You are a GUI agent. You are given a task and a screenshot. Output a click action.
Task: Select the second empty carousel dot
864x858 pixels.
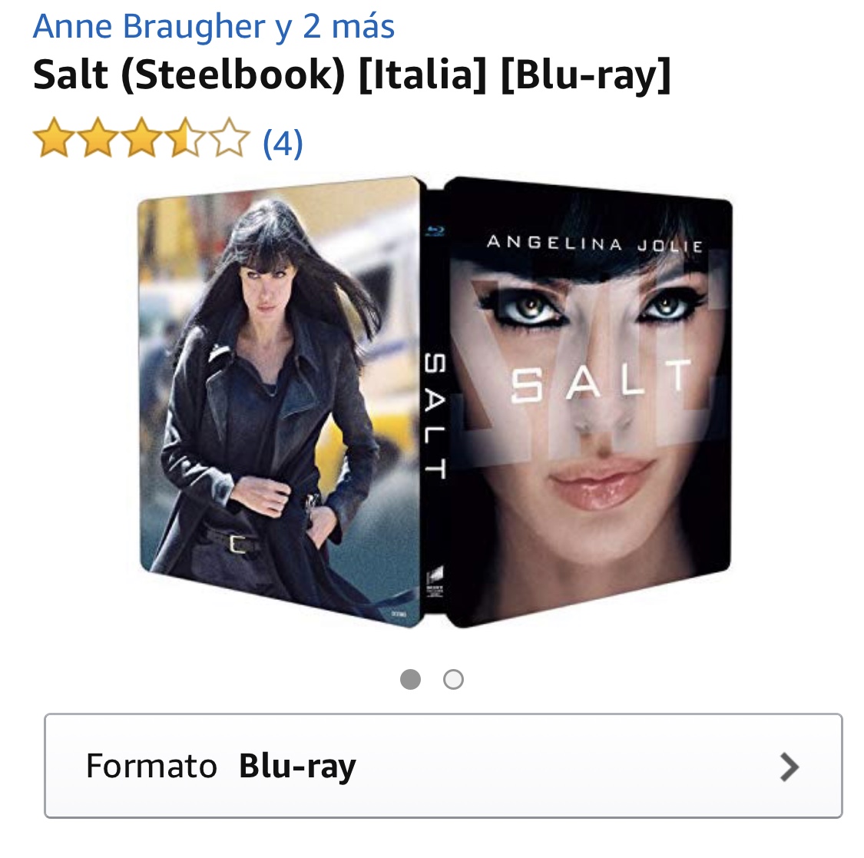(453, 679)
